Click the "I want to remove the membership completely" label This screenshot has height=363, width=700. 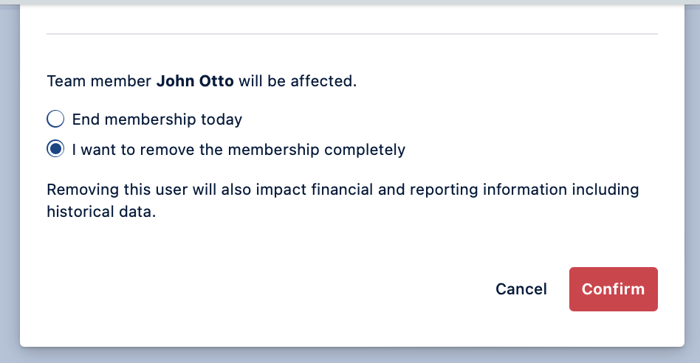(x=239, y=150)
